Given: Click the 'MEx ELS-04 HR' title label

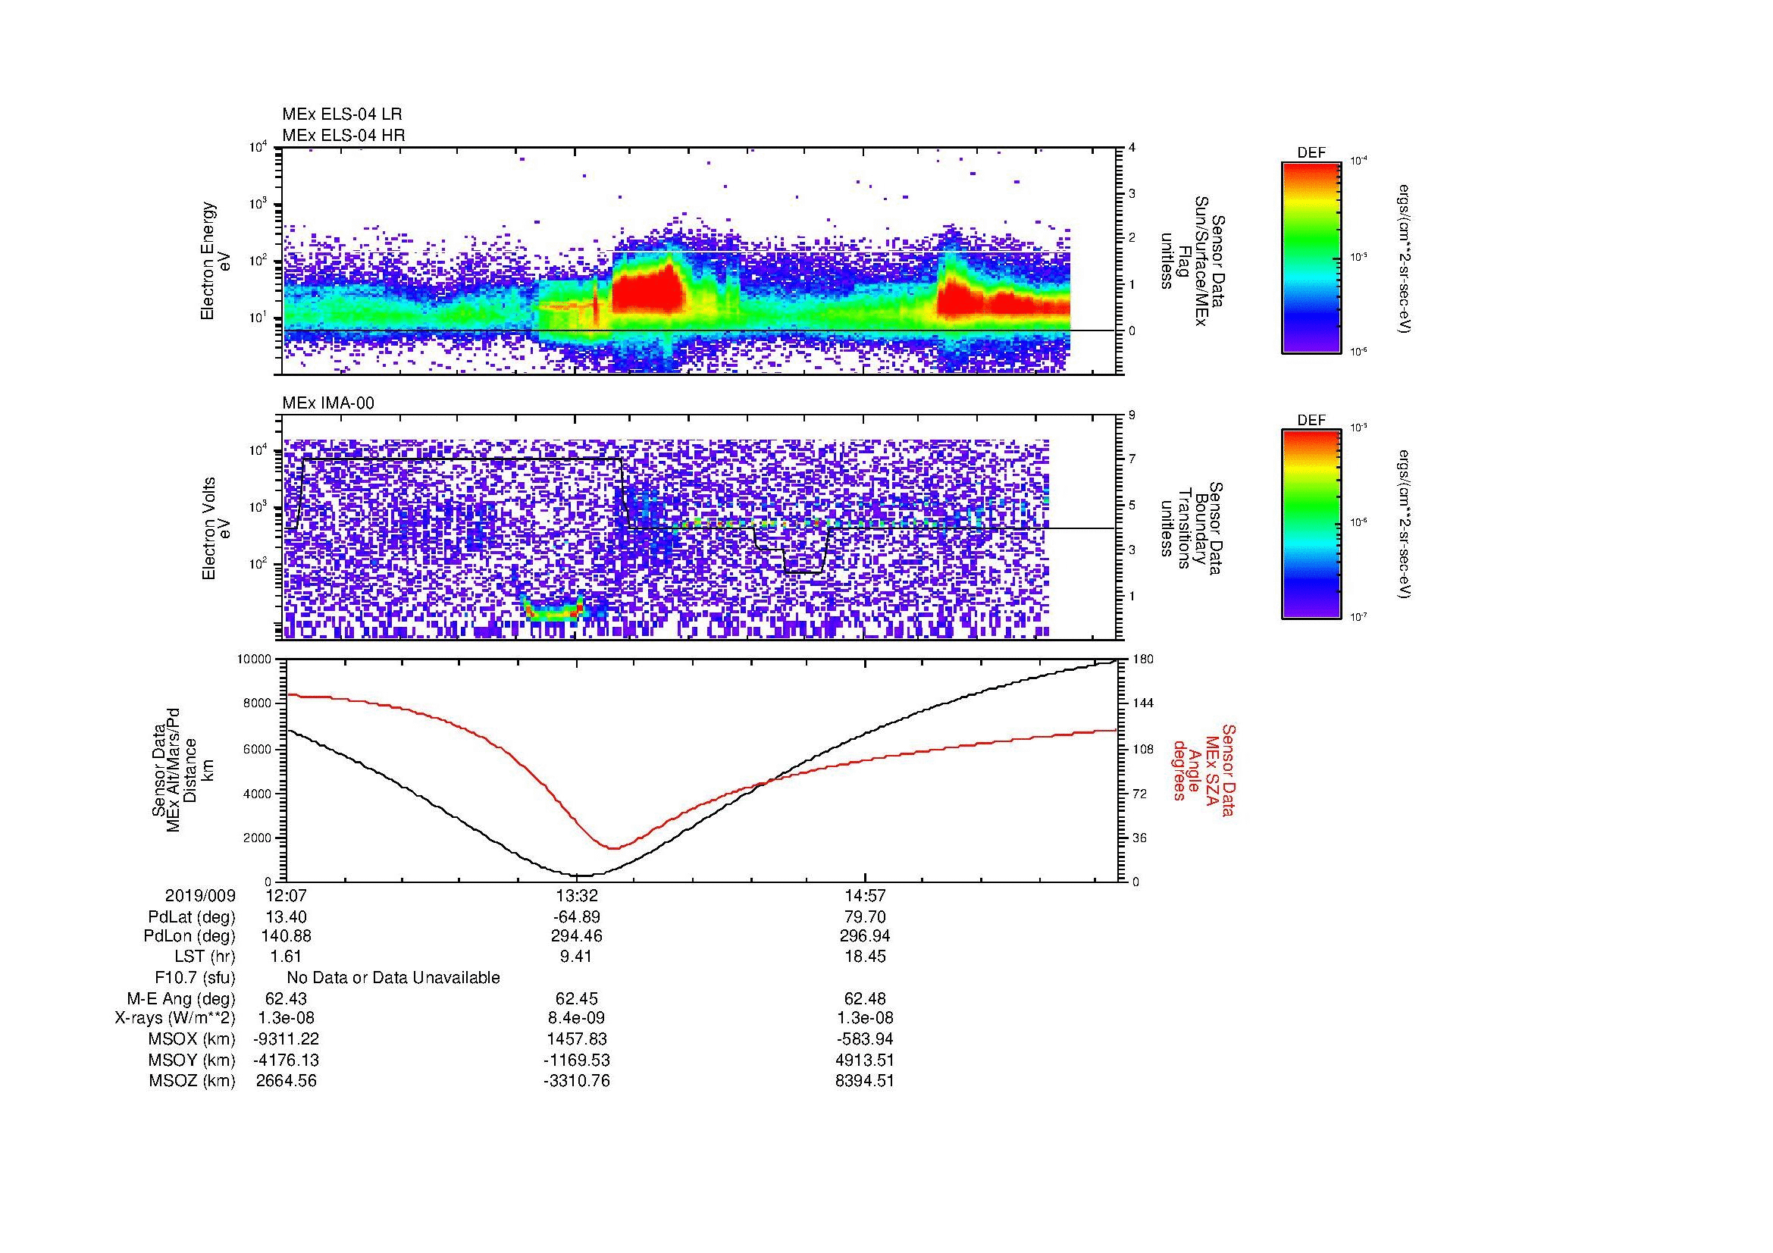Looking at the screenshot, I should coord(343,135).
